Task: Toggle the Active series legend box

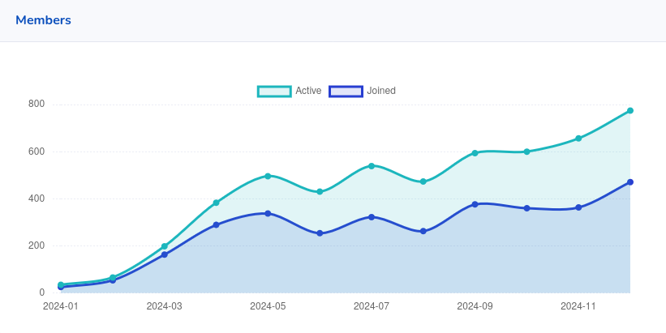Action: [x=274, y=91]
